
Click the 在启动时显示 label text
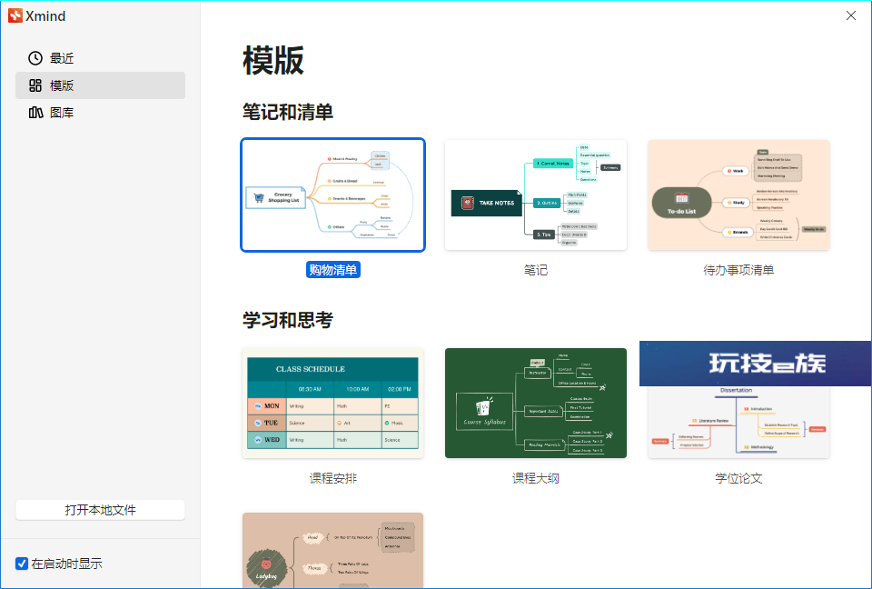click(66, 564)
